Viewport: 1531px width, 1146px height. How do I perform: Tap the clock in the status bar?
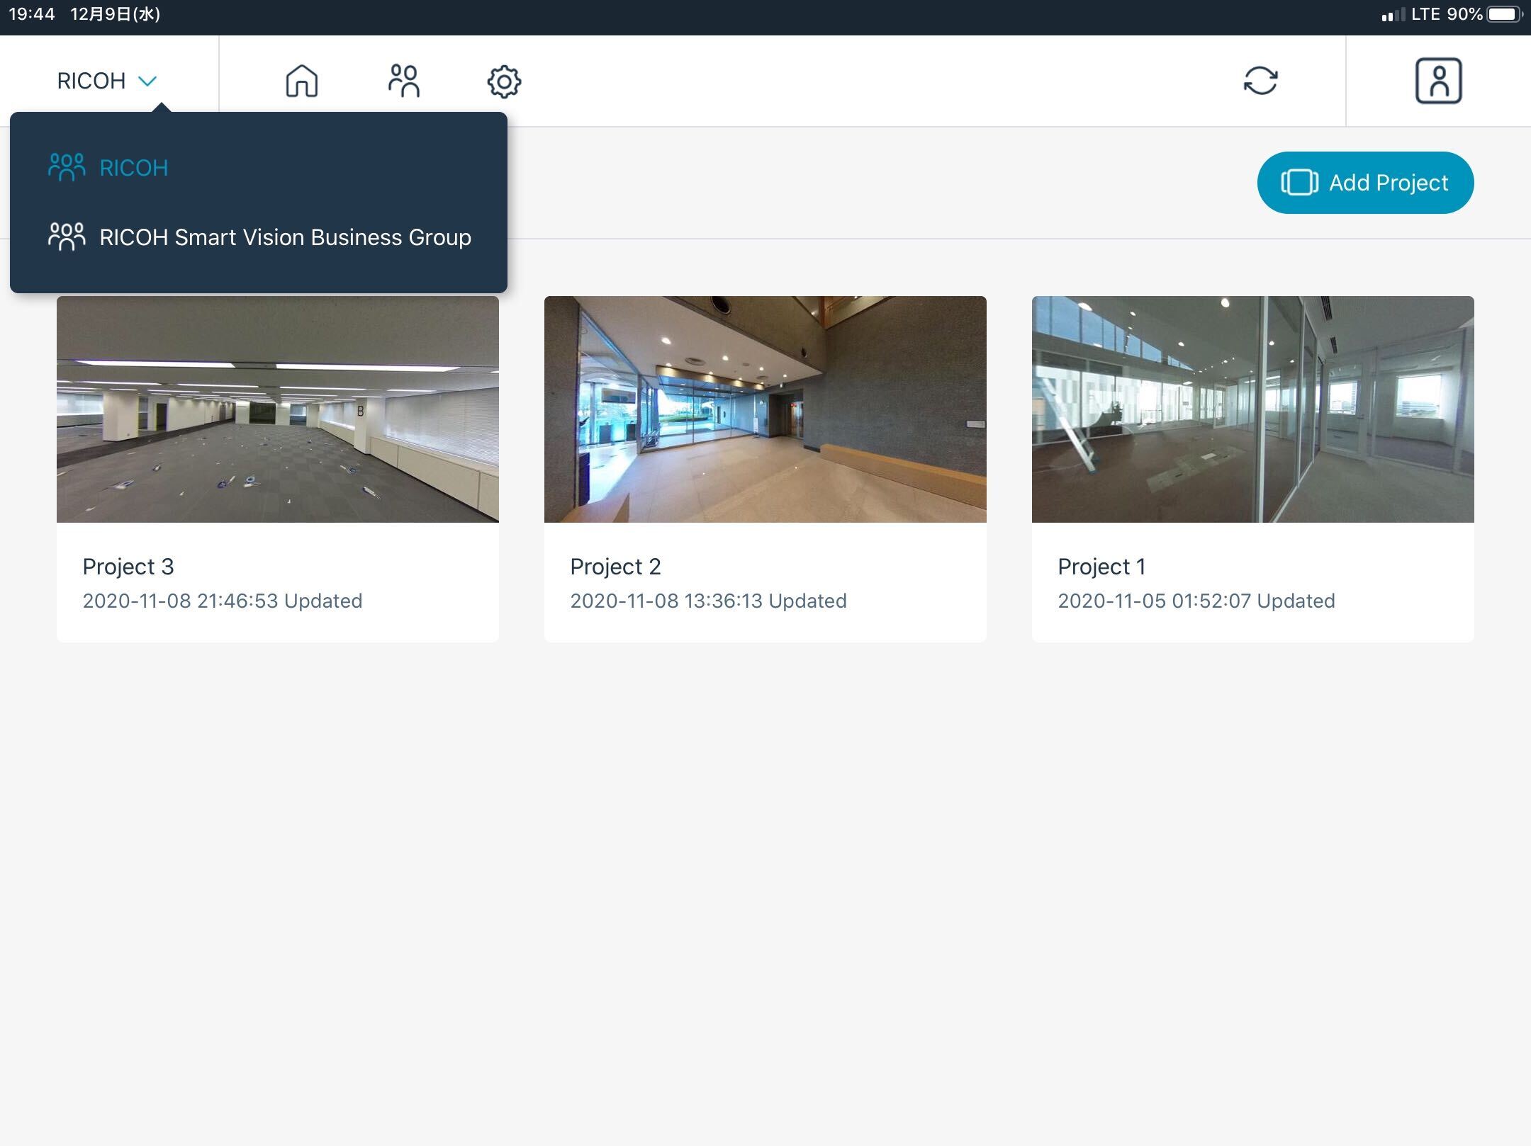click(x=31, y=12)
